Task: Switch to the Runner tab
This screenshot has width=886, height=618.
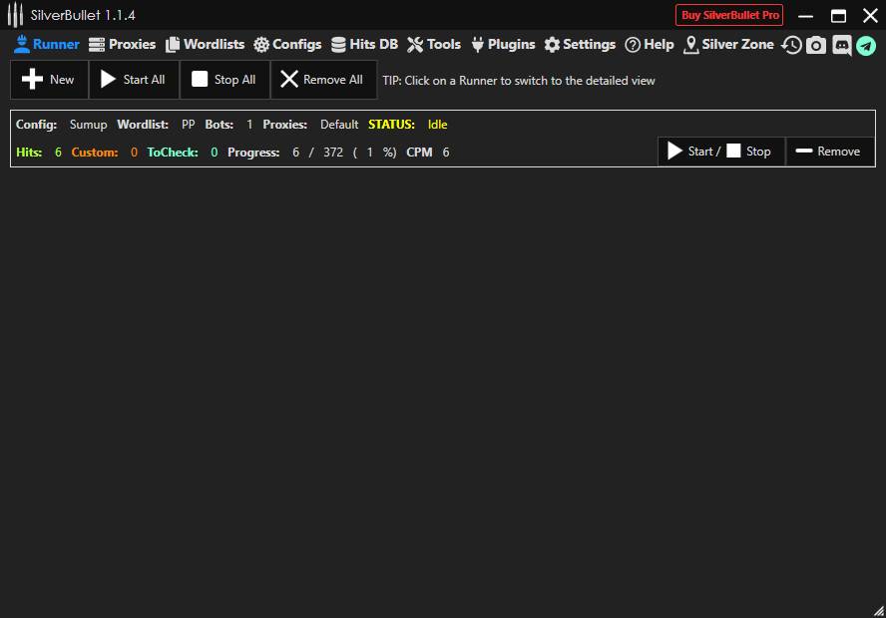Action: (46, 44)
